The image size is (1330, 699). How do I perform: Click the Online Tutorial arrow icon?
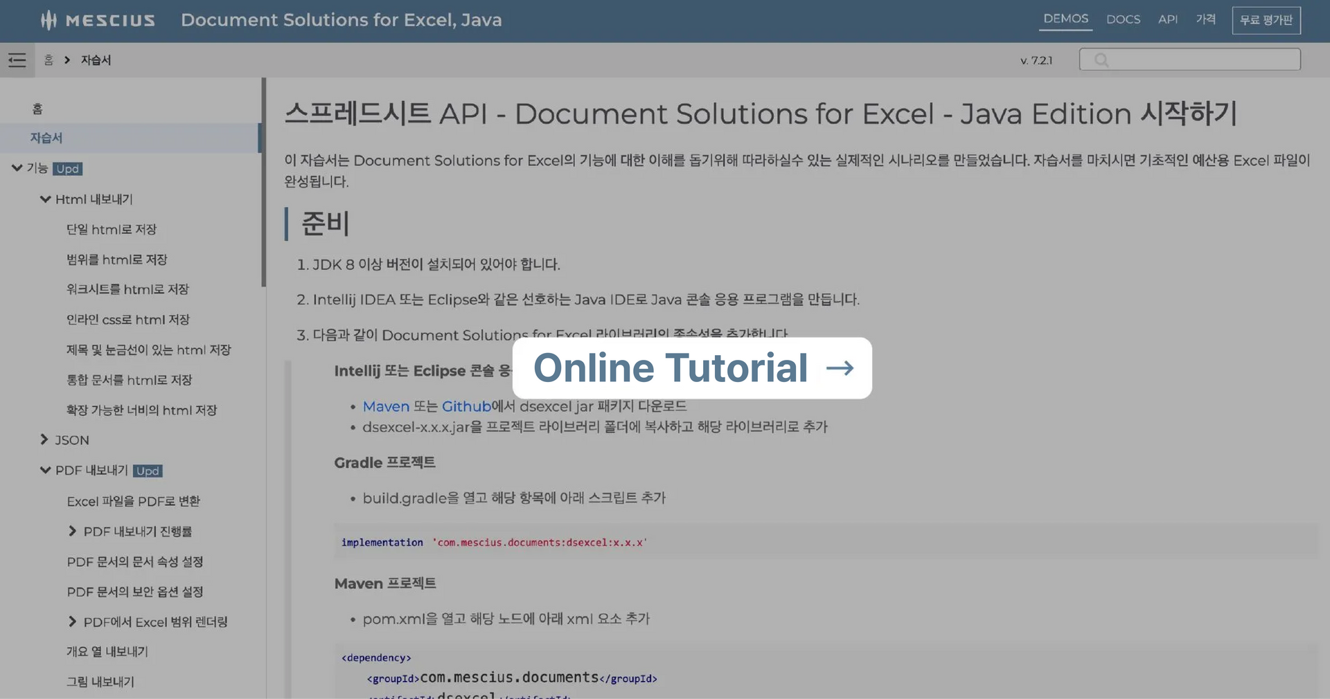point(840,367)
